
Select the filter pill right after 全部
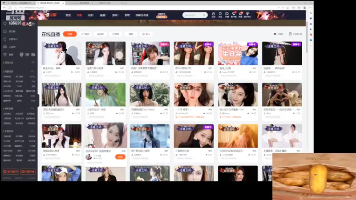pos(85,34)
